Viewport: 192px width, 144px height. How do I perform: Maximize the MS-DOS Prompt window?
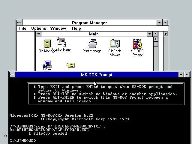(x=187, y=75)
